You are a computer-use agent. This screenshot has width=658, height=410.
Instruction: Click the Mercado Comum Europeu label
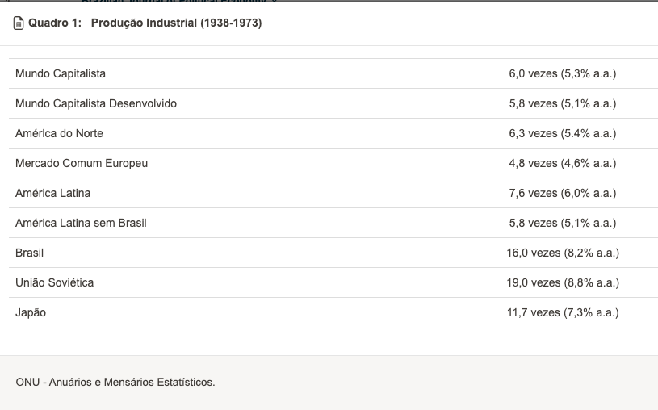click(82, 163)
